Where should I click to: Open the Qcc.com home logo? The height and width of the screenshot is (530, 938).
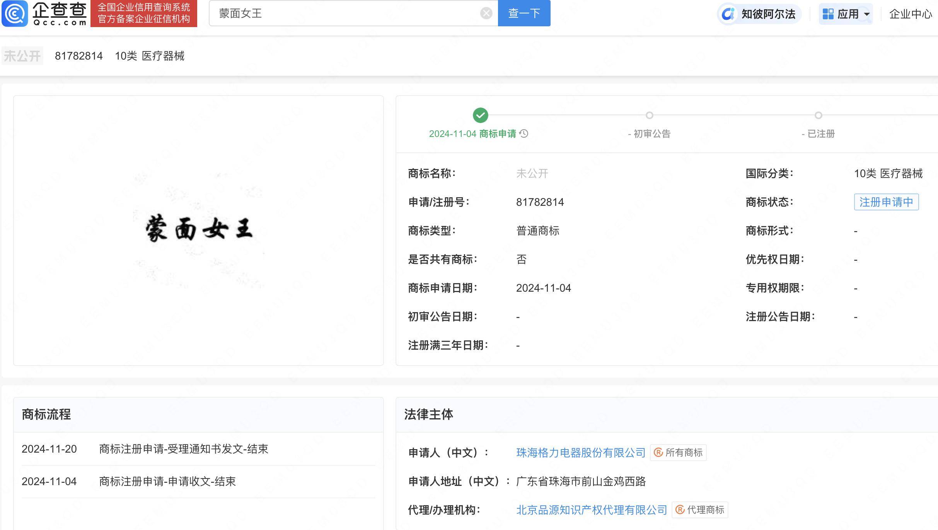pos(44,13)
